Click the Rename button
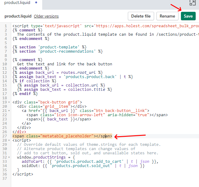Viewport: 199px width, 187px height. [167, 16]
